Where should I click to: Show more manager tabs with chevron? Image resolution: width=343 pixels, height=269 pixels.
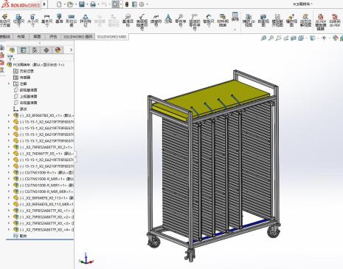(x=72, y=50)
